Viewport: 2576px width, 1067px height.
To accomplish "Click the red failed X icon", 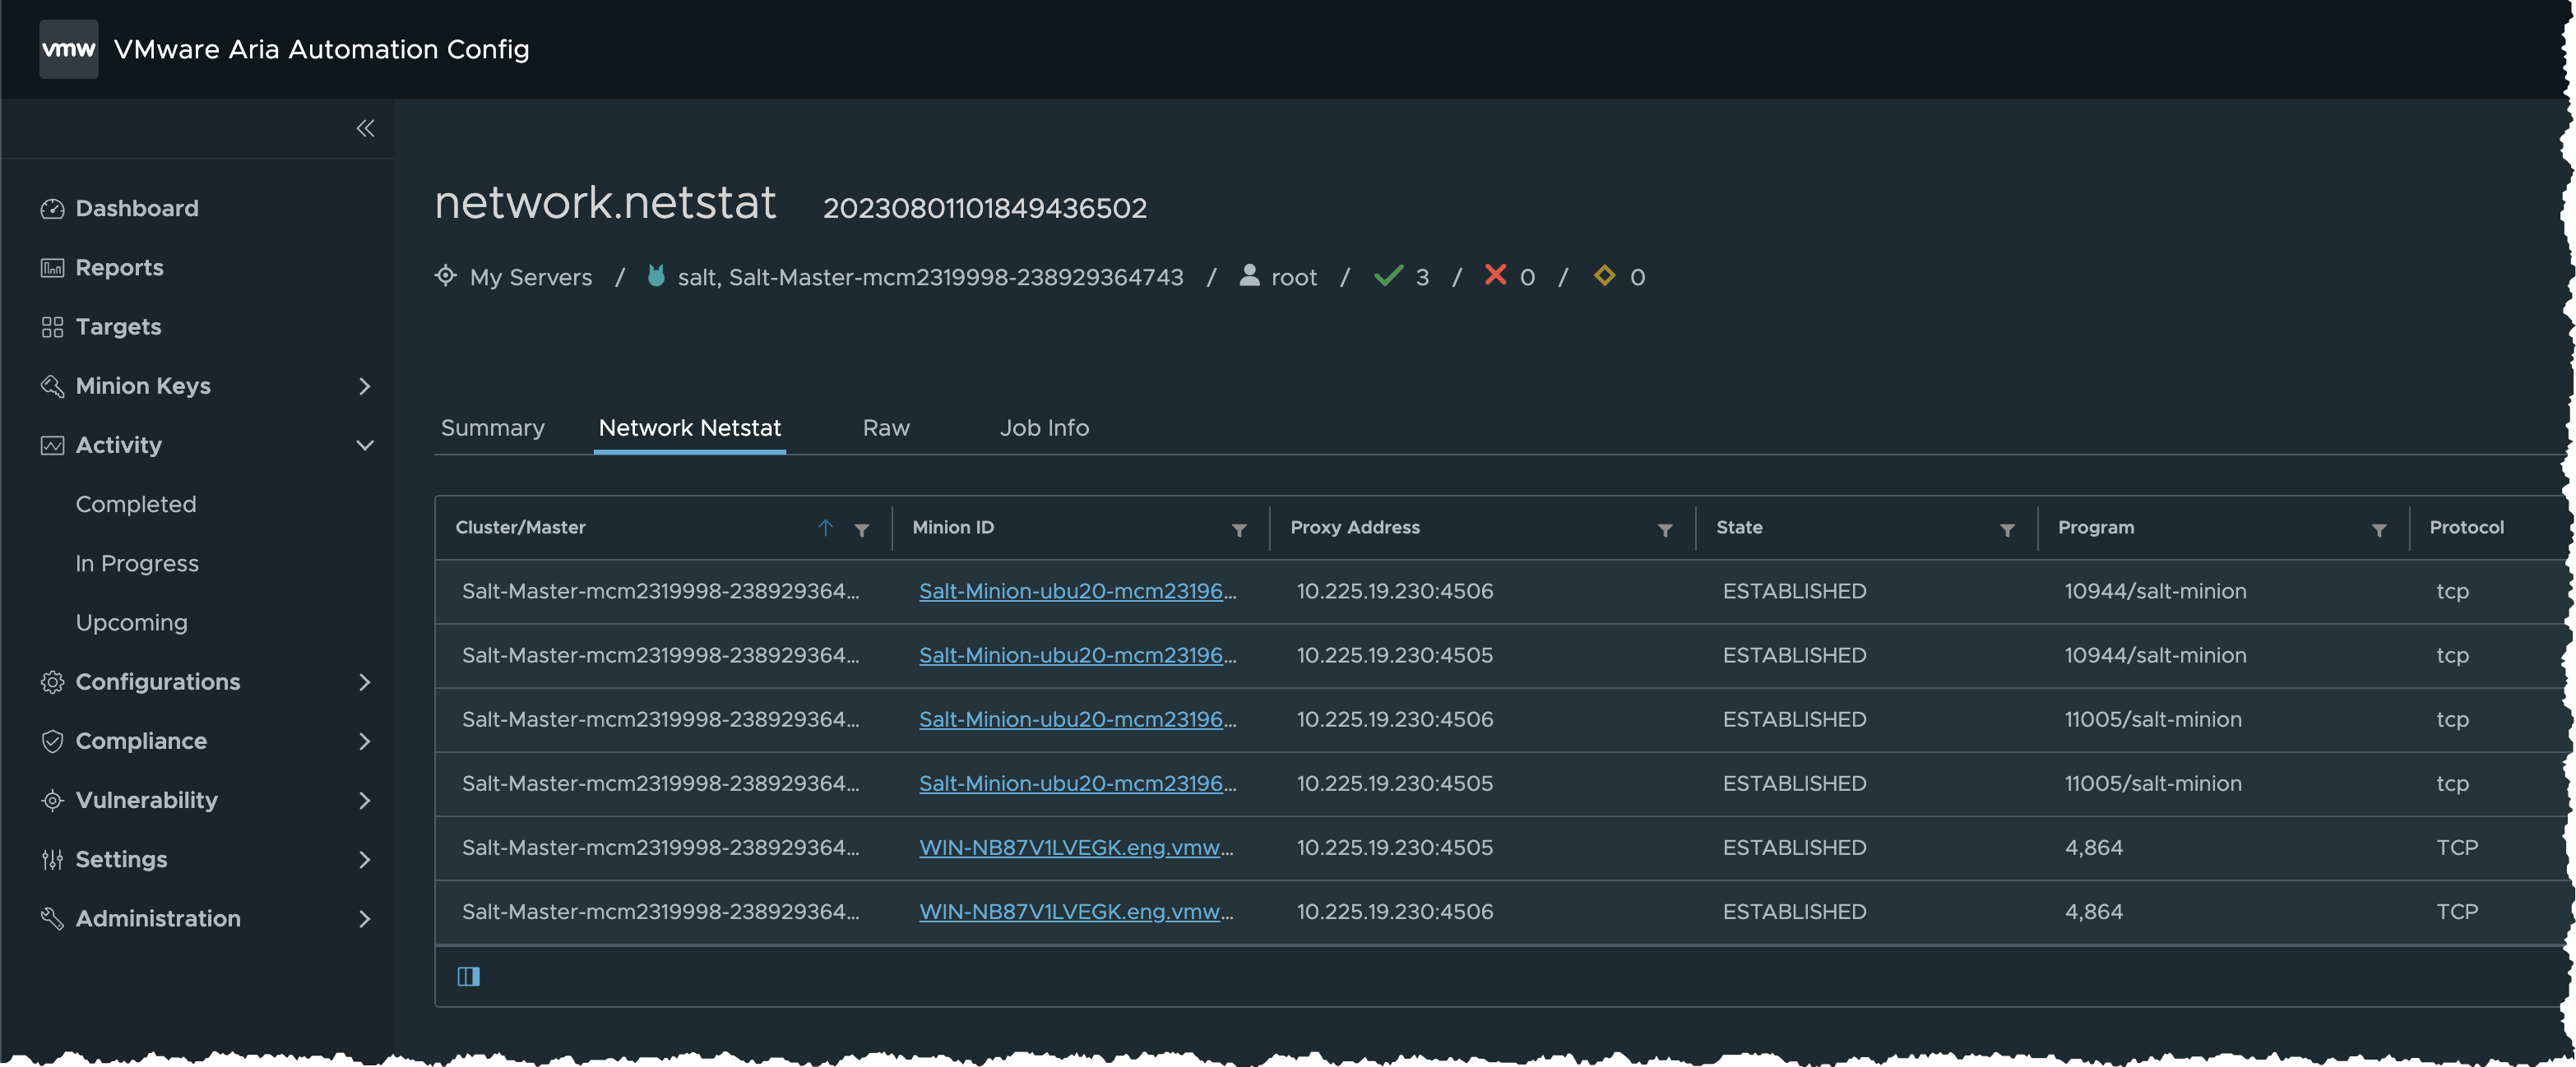I will click(x=1495, y=274).
